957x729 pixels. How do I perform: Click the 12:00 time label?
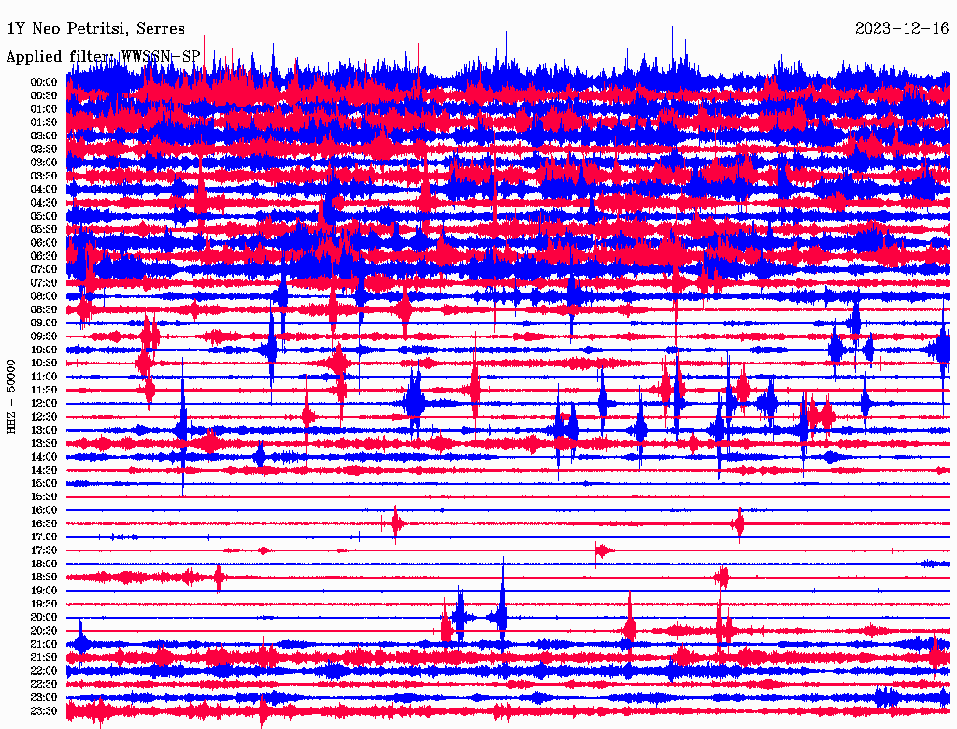pyautogui.click(x=44, y=403)
